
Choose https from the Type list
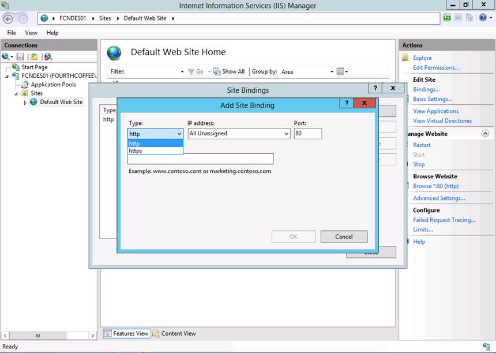coord(136,151)
